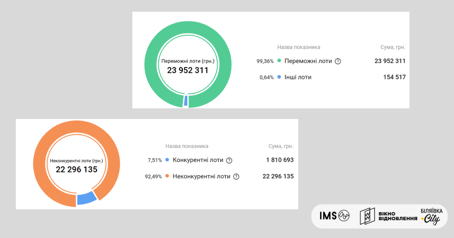Click blue legend dot for Конкурентні лоти
454x238 pixels.
point(167,160)
